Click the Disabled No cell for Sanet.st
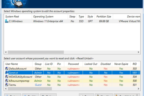 [x=106, y=73]
